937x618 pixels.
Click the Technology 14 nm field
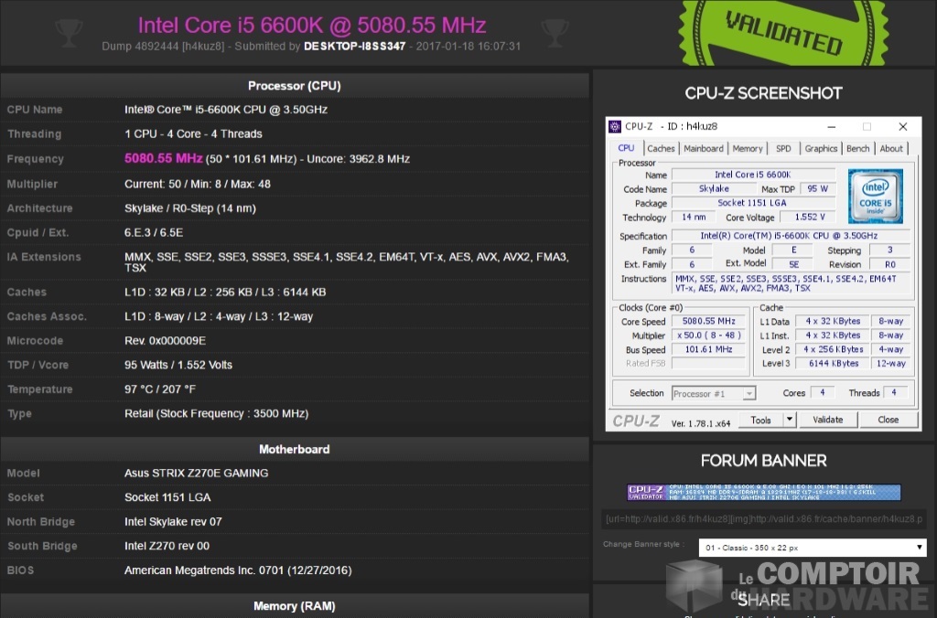(x=694, y=218)
